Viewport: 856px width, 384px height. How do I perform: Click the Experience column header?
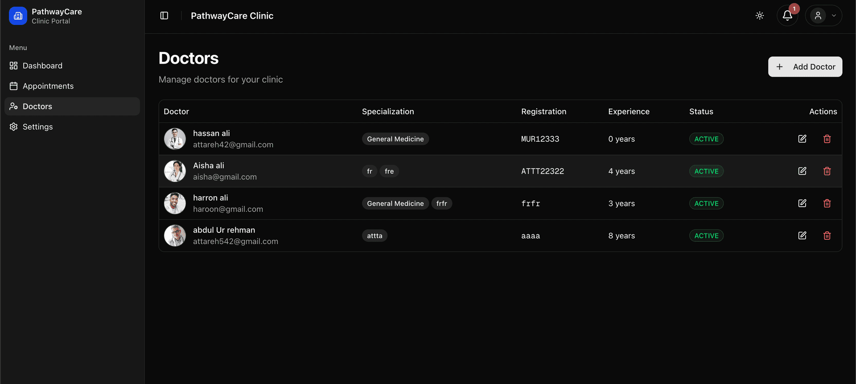point(629,111)
